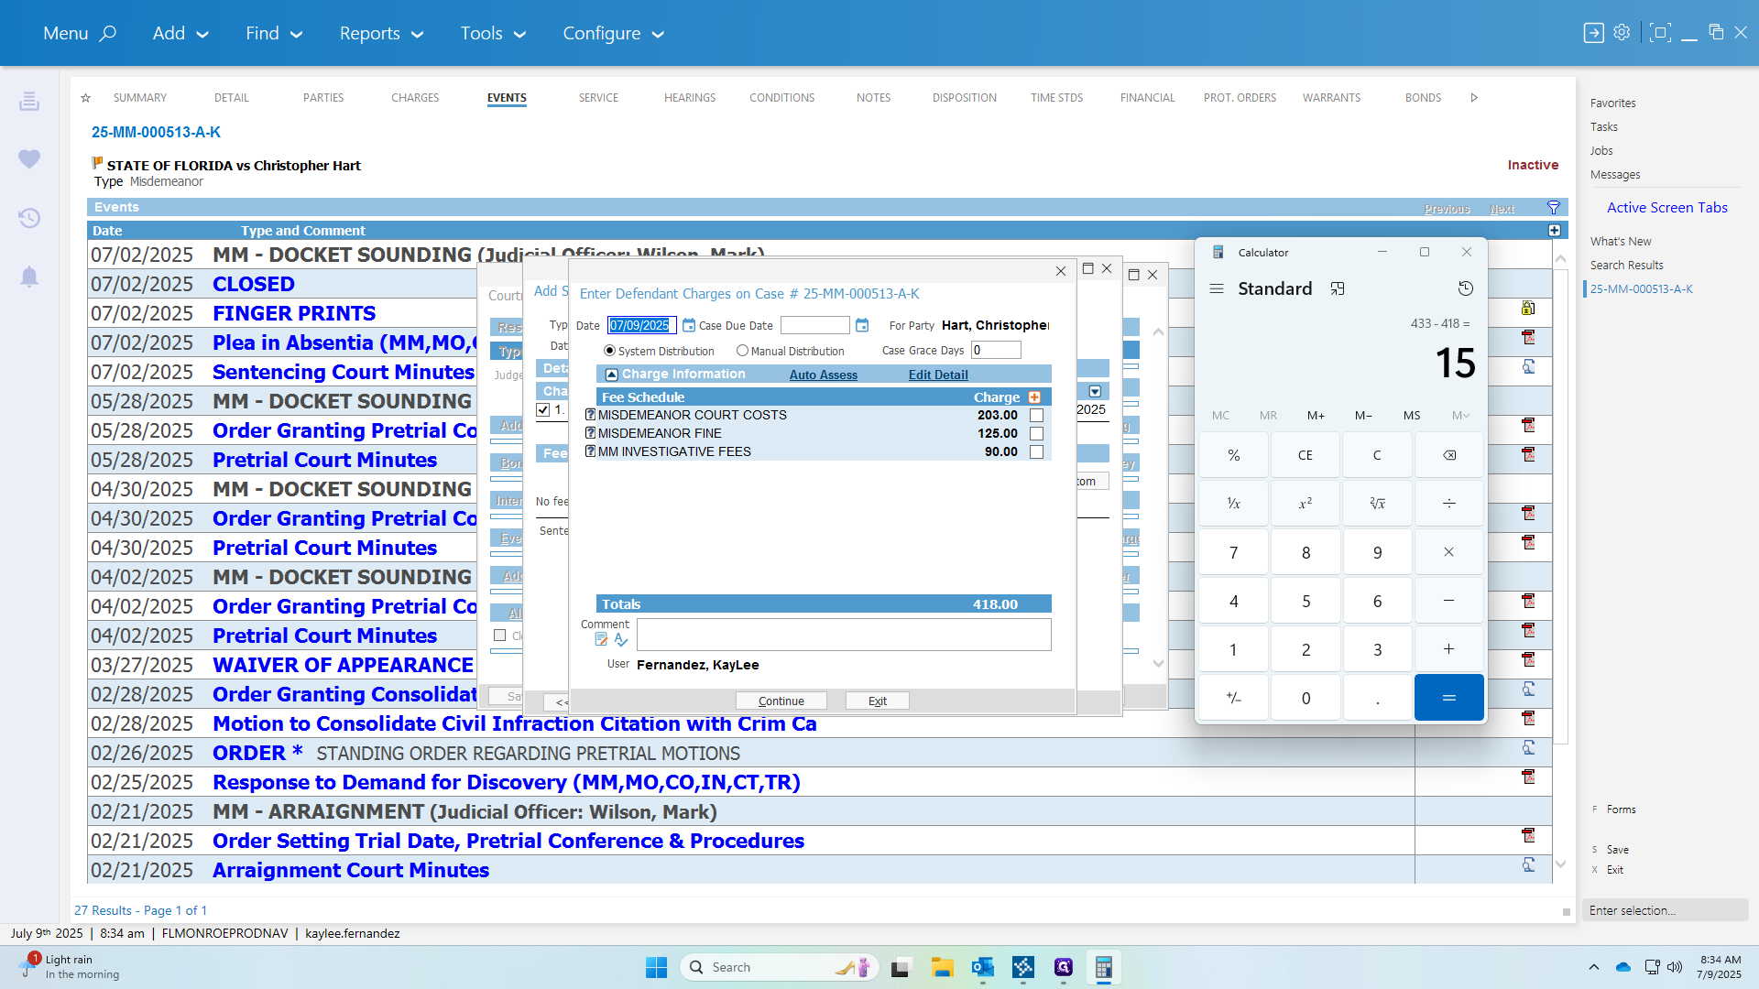Open help icon for MISDEMEANOR COURT COSTS
Screen dimensions: 1759x989
pyautogui.click(x=590, y=415)
